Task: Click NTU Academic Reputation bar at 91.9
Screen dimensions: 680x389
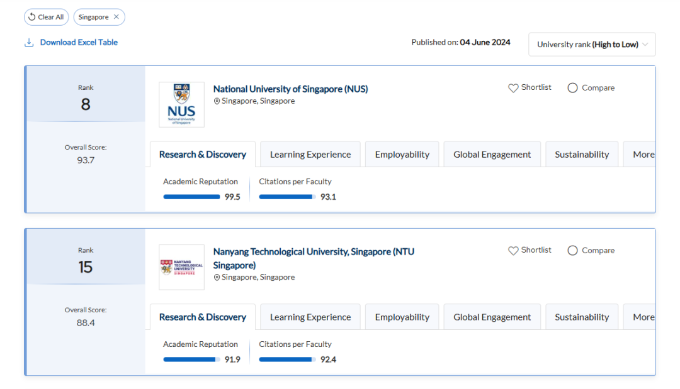Action: pyautogui.click(x=191, y=359)
